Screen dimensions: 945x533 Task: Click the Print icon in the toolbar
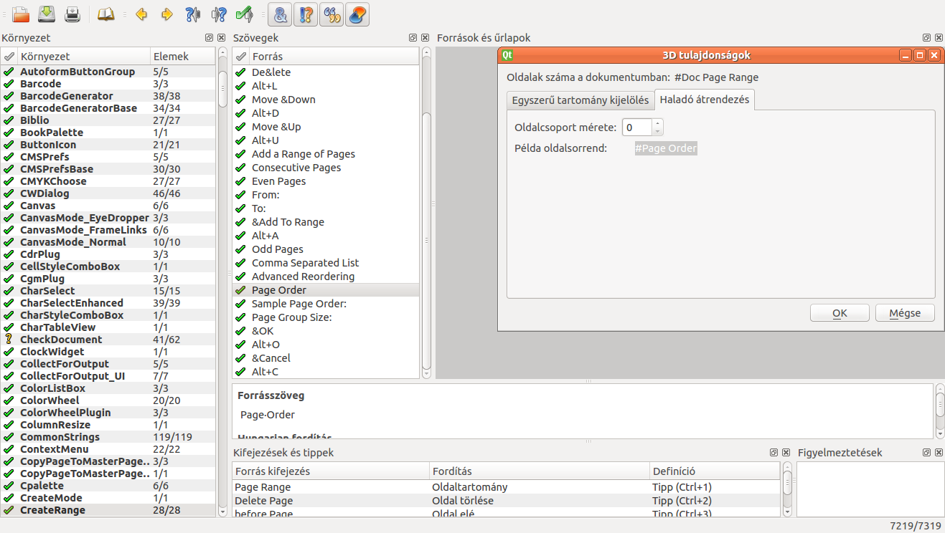pyautogui.click(x=72, y=14)
